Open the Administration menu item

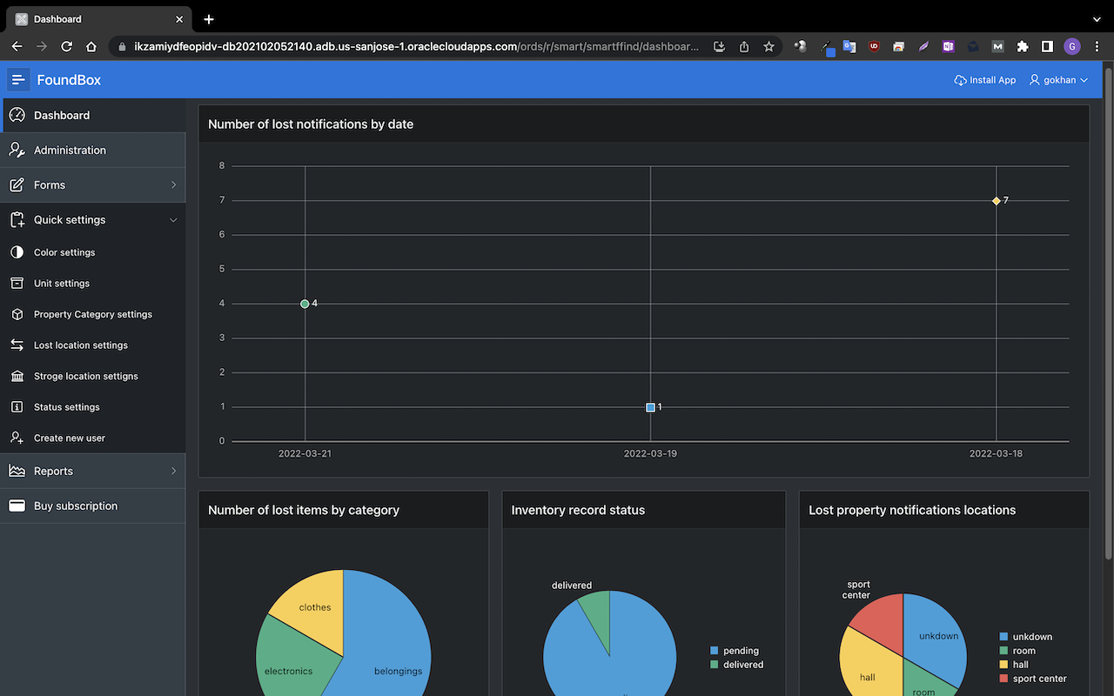70,151
